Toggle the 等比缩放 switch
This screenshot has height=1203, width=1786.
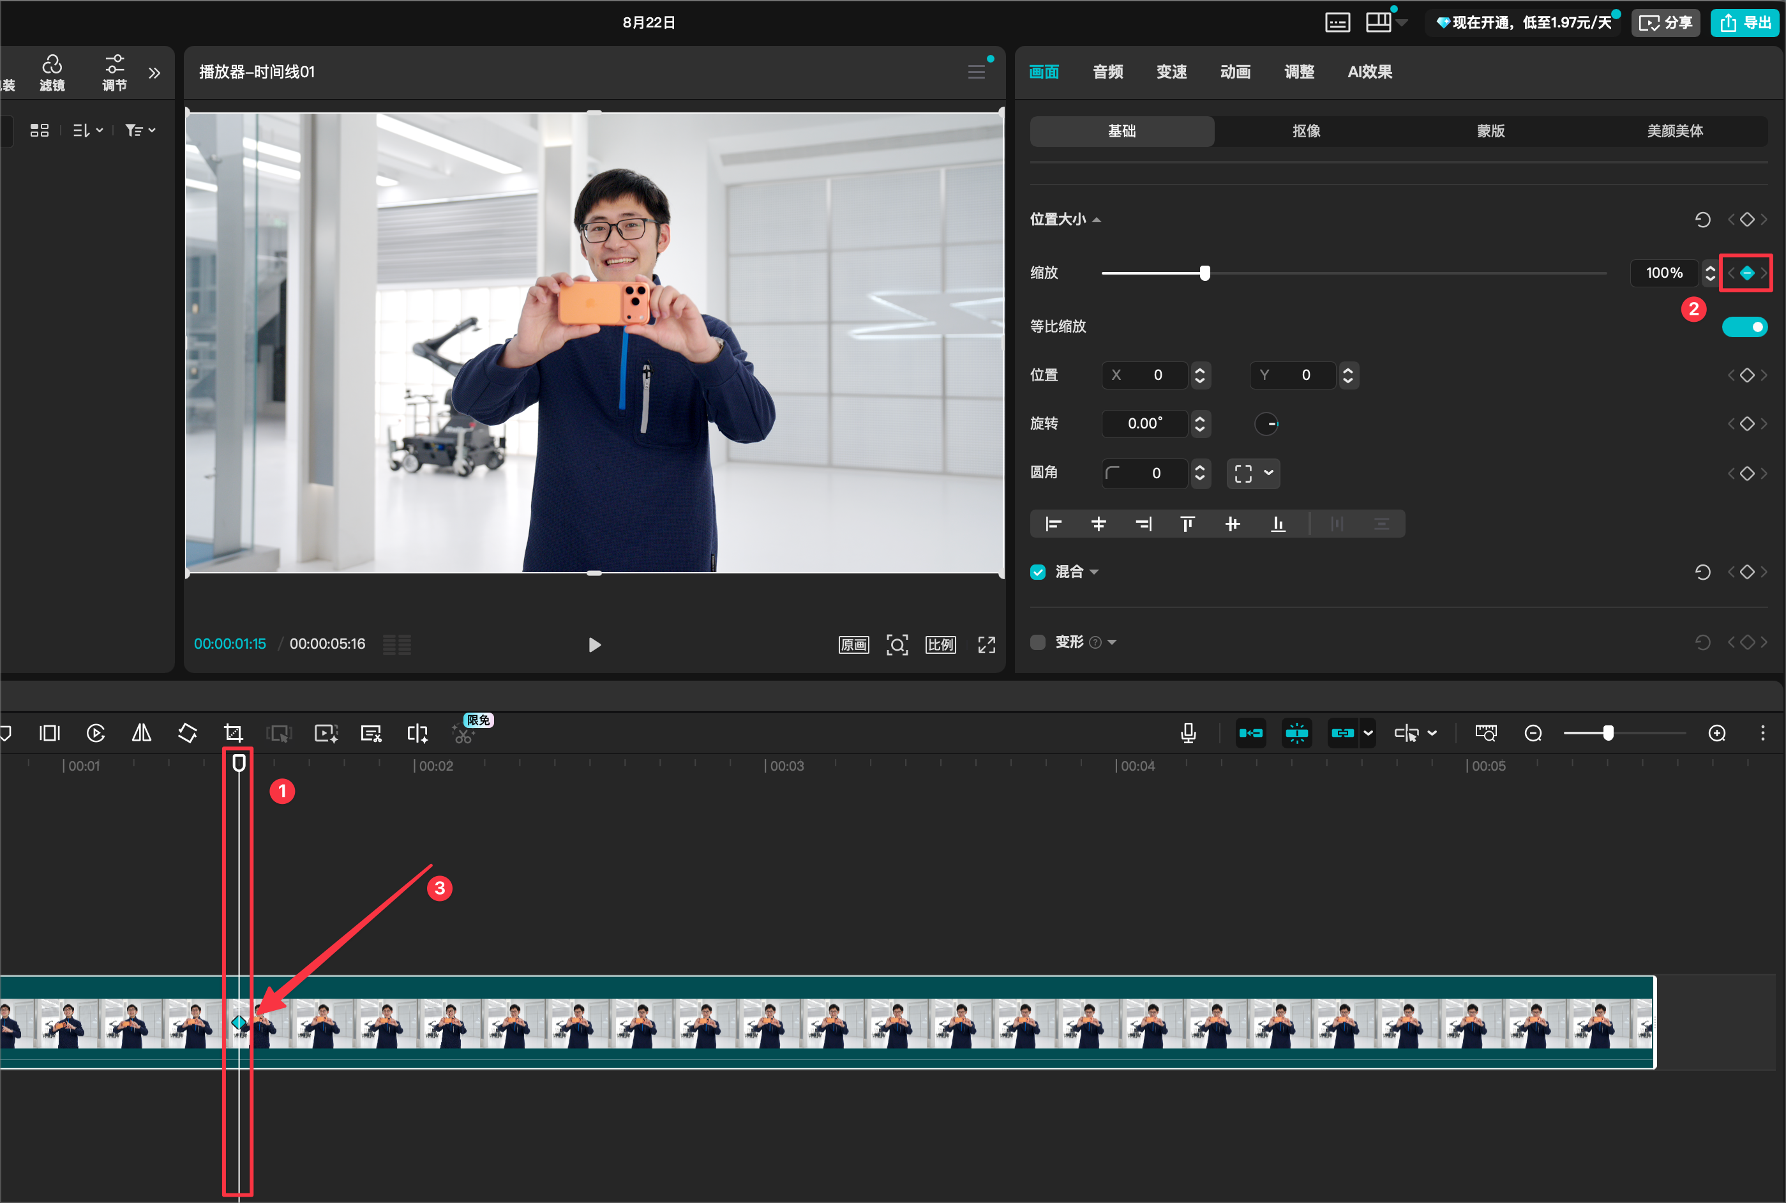[1745, 327]
